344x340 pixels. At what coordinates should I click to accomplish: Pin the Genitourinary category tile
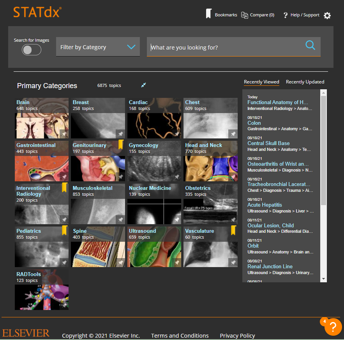pyautogui.click(x=120, y=177)
